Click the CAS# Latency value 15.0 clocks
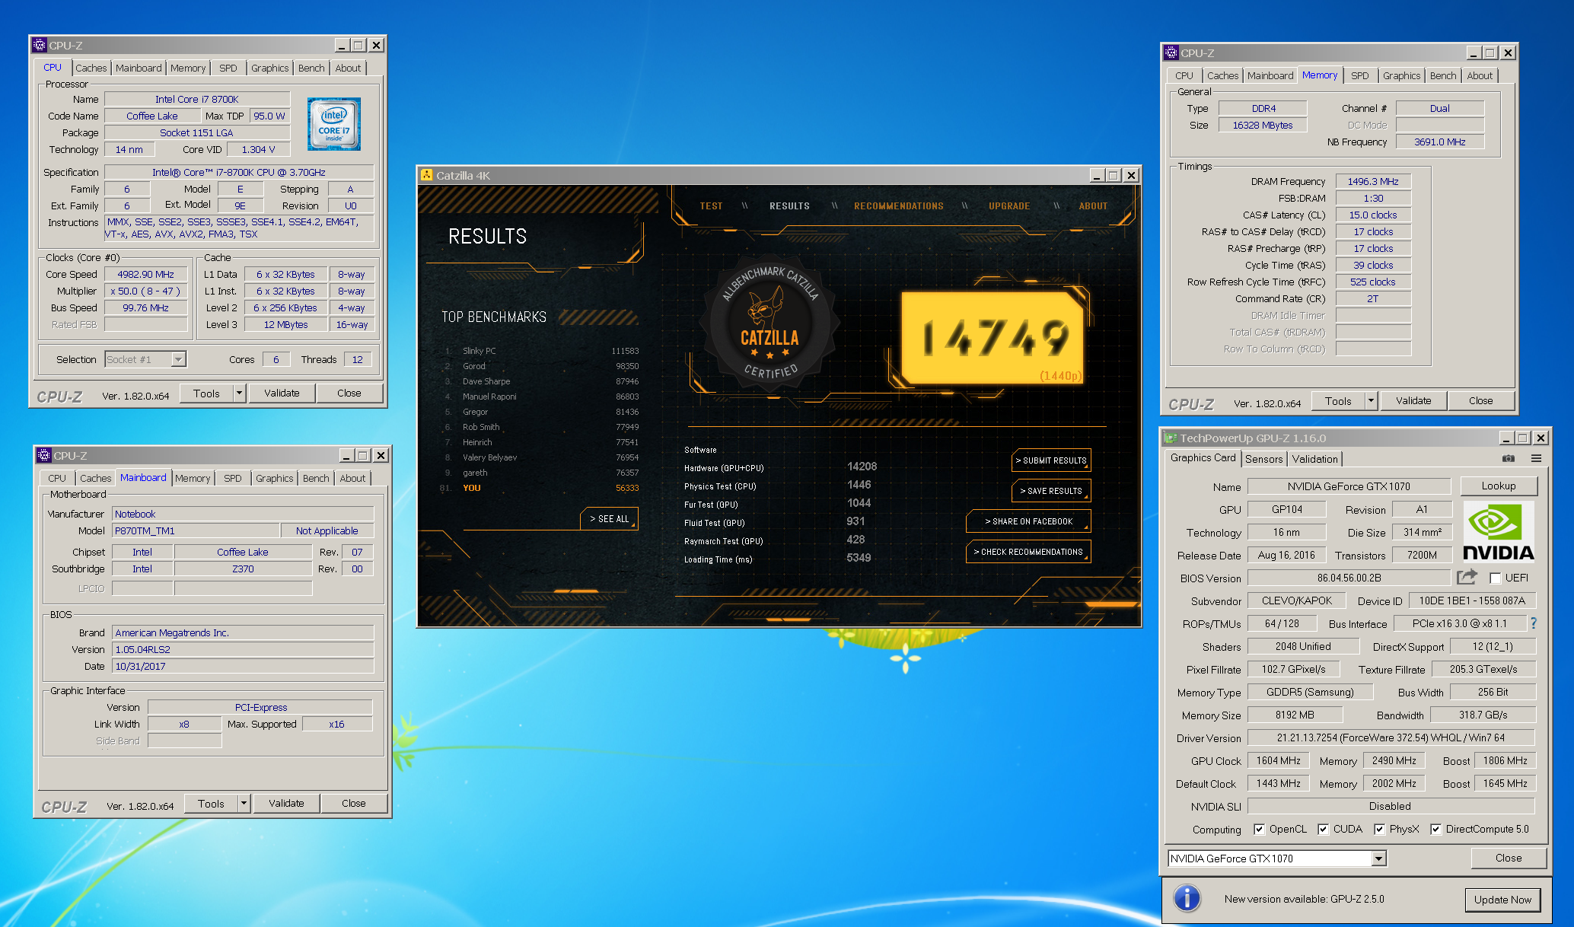Image resolution: width=1574 pixels, height=927 pixels. pyautogui.click(x=1373, y=215)
